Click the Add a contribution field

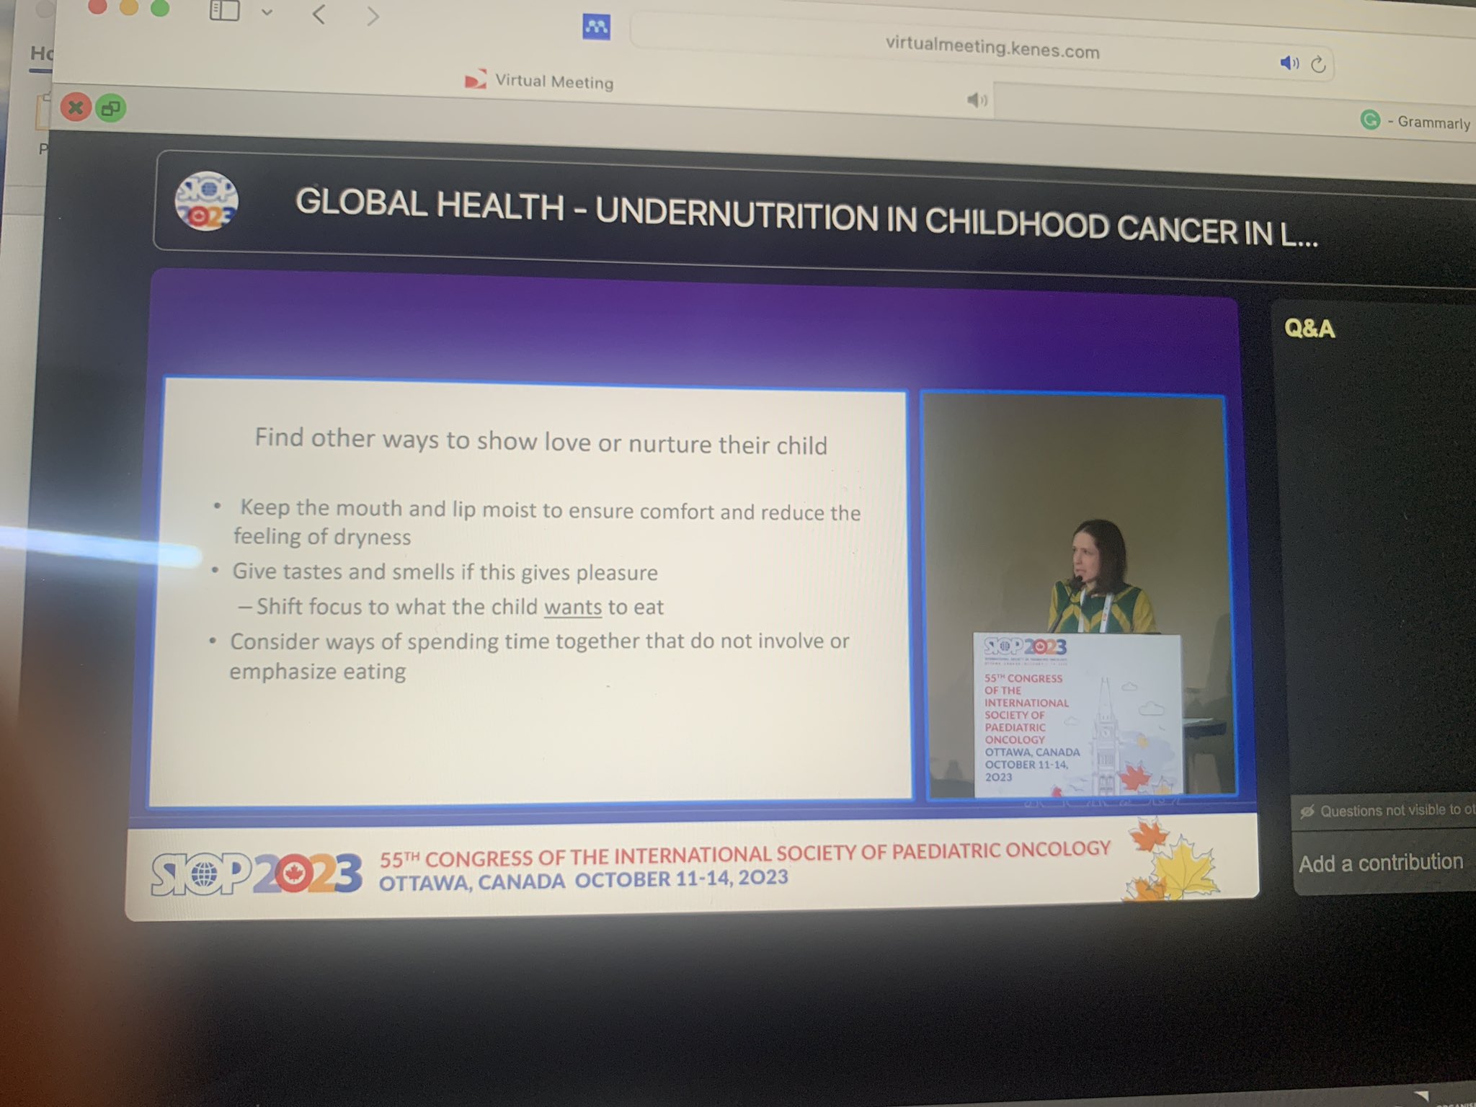pos(1384,862)
